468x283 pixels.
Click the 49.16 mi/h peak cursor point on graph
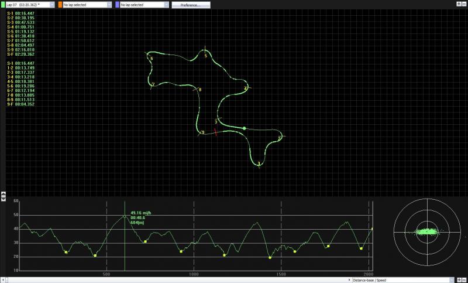[x=125, y=216]
